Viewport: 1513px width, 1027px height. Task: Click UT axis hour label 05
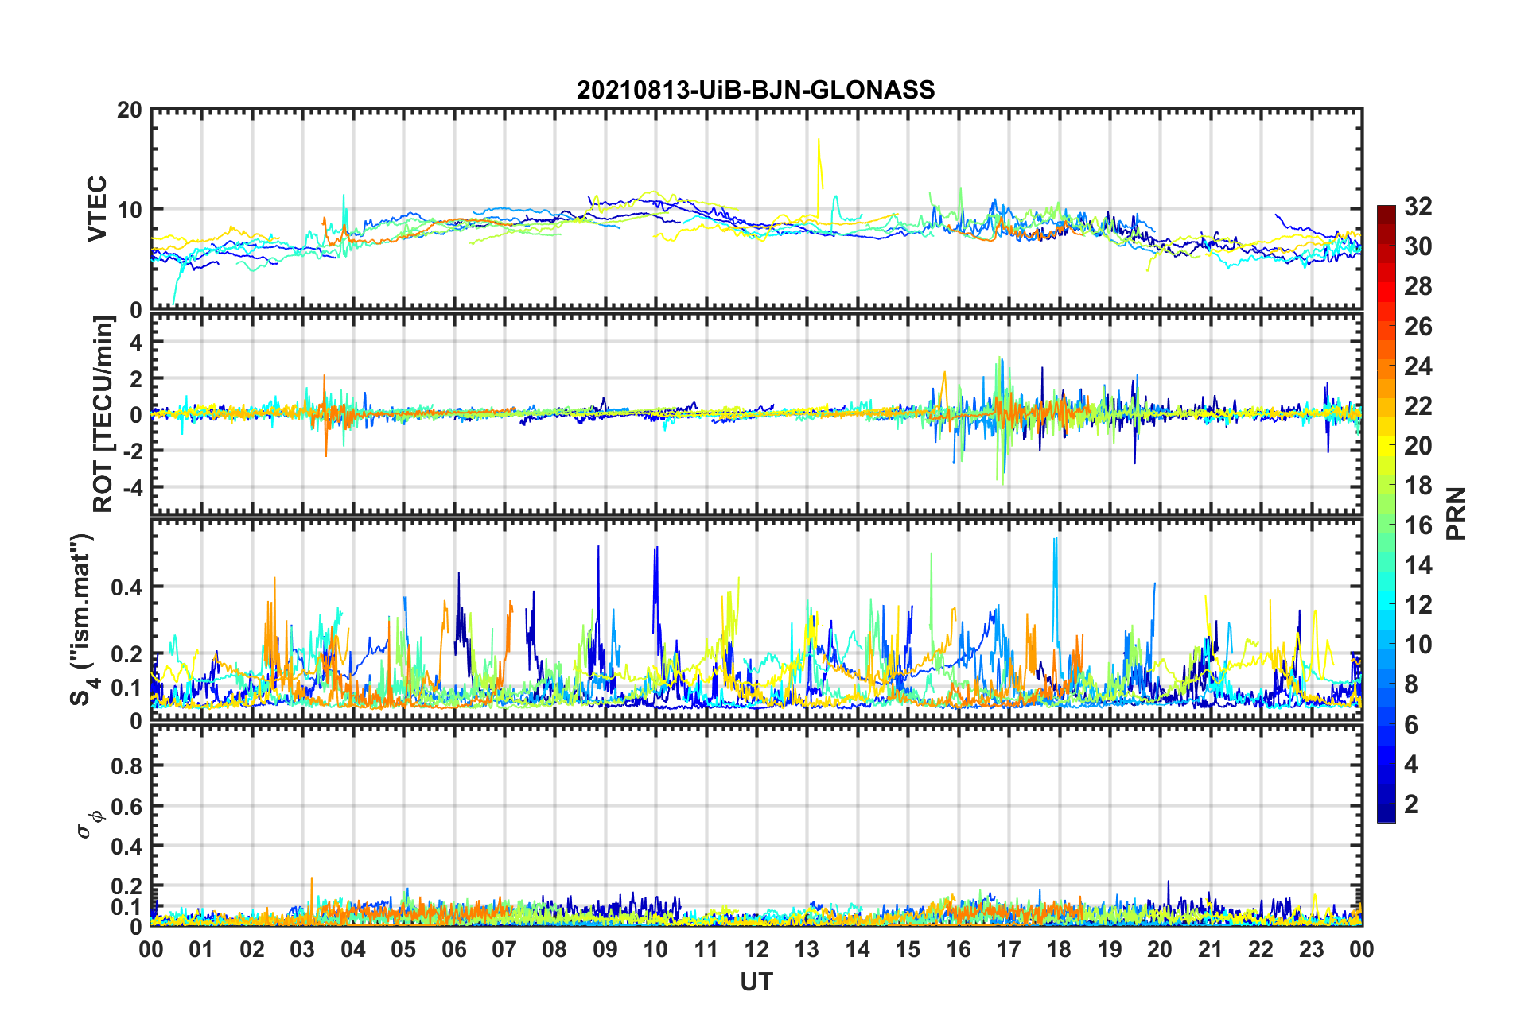tap(403, 949)
